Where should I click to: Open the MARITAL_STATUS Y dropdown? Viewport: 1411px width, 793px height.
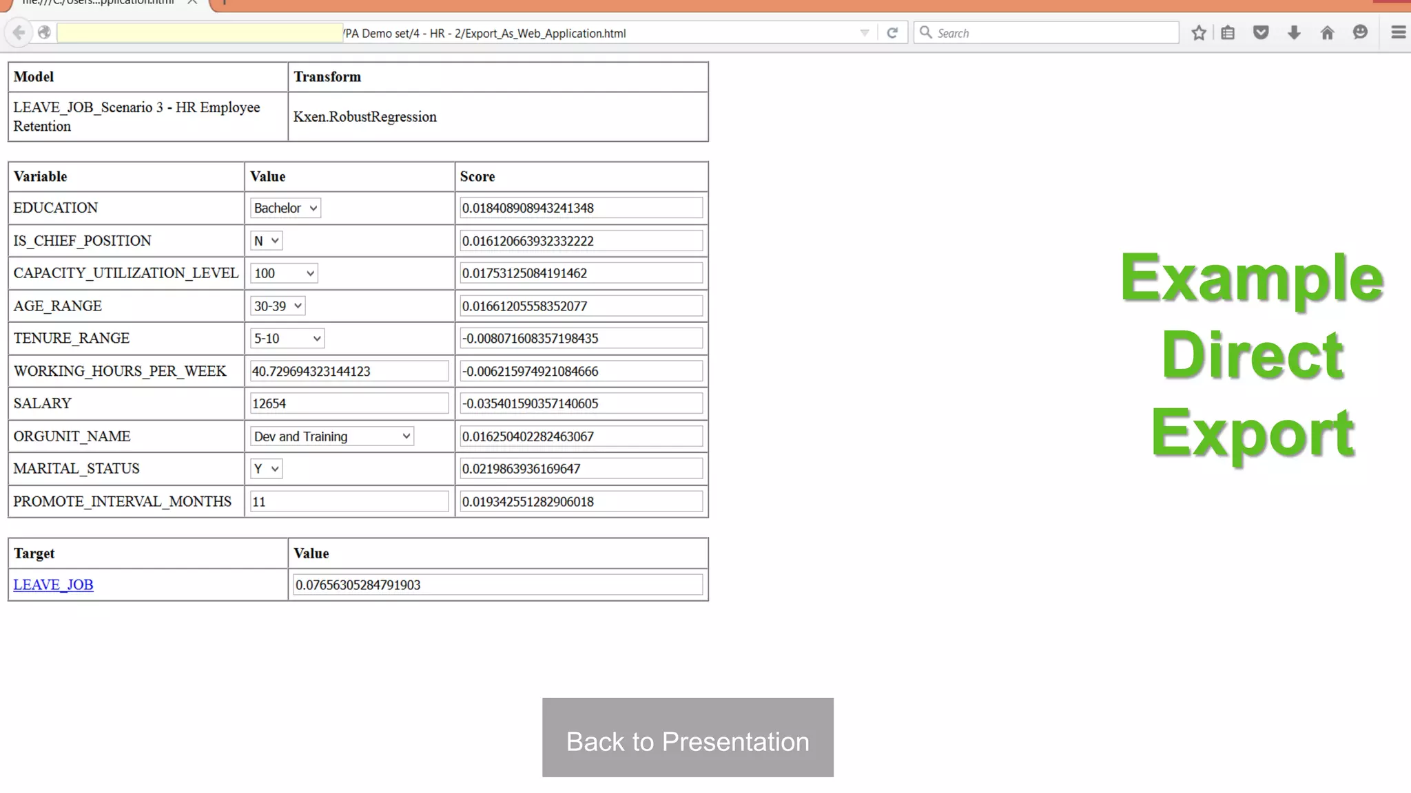pos(266,469)
